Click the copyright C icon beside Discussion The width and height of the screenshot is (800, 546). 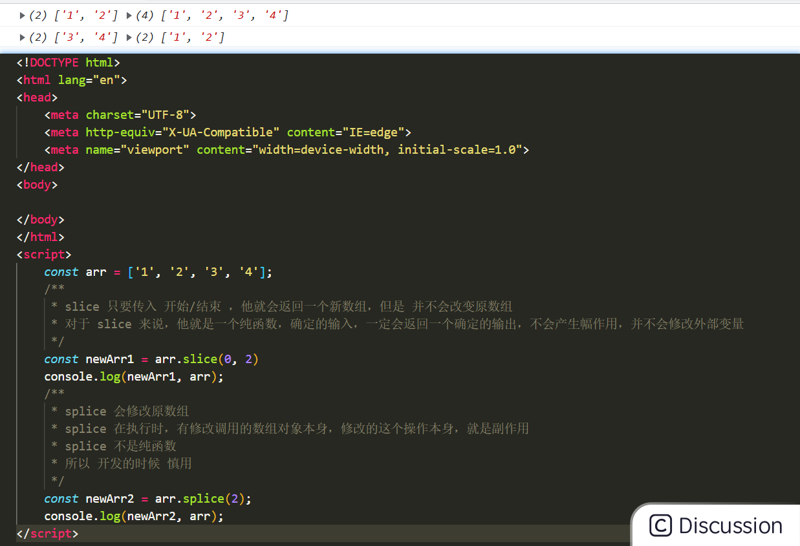point(660,525)
